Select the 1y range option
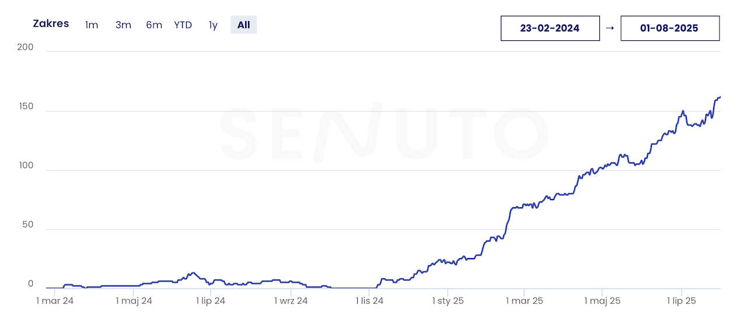 pyautogui.click(x=213, y=25)
